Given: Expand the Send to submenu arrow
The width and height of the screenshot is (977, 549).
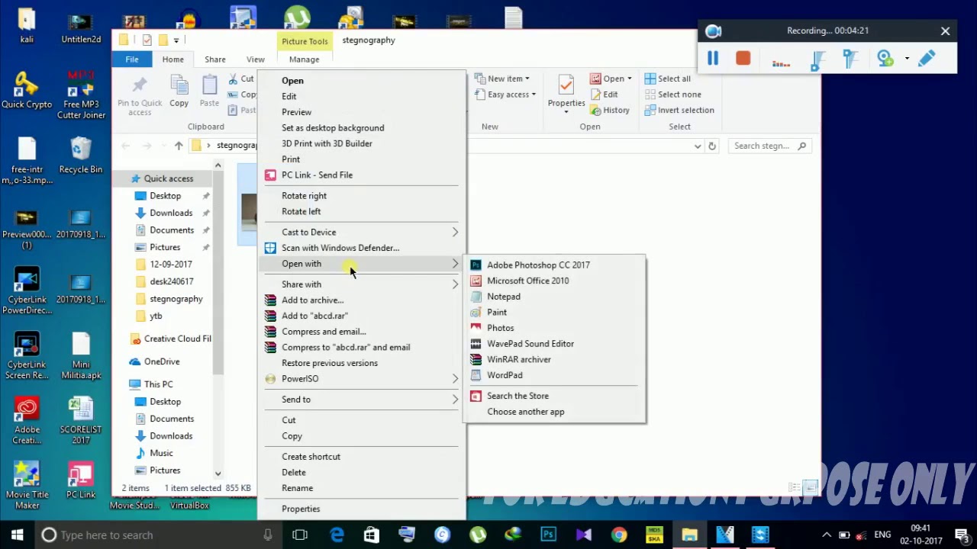Looking at the screenshot, I should 455,400.
